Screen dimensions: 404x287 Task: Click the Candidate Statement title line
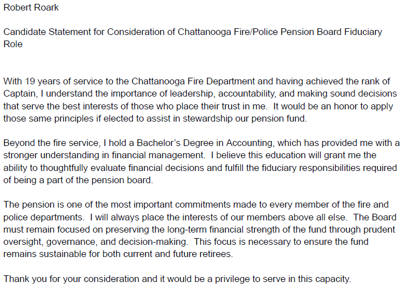point(193,32)
